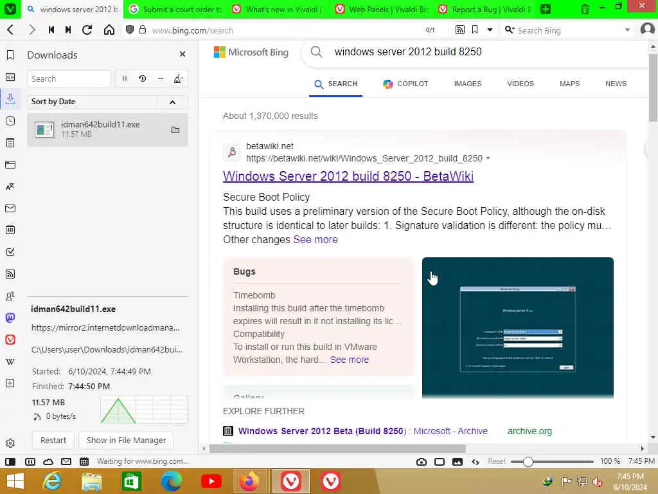Click the Restart download button

(x=53, y=440)
